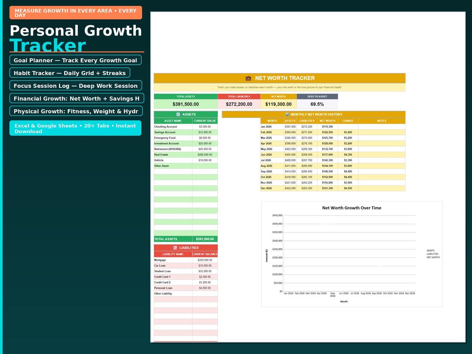Viewport: 472px width, 354px height.
Task: Click the Student Loan balance $32,000.00
Action: (205, 271)
